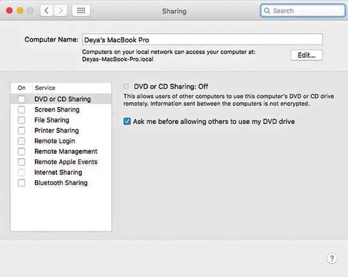
Task: Enable Bluetooth Sharing checkbox
Action: 21,183
